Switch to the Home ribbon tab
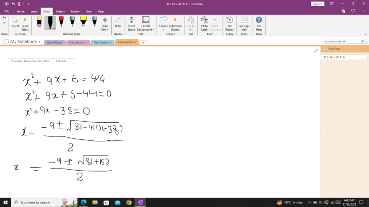Screen dimensions: 369x207 (21, 11)
